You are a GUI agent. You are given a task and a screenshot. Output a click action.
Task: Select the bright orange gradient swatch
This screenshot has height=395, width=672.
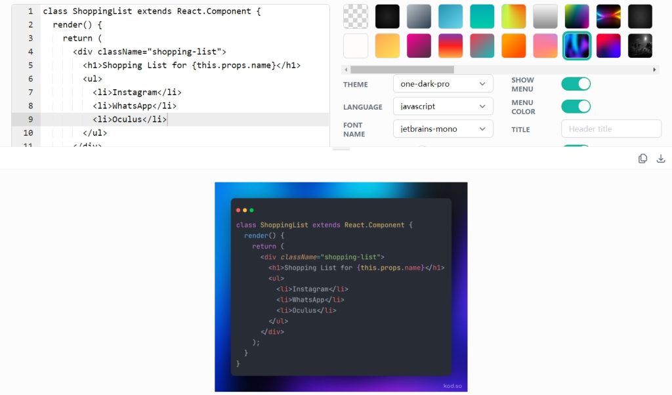[x=513, y=45]
